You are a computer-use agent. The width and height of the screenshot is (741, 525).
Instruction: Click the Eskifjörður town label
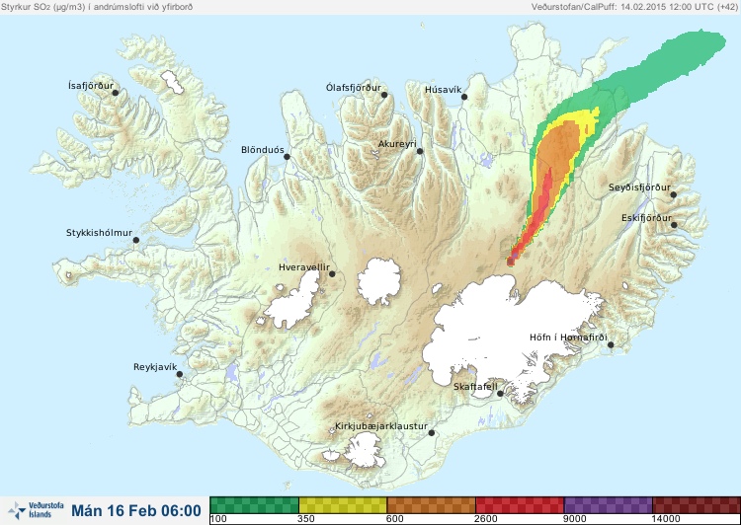[646, 218]
